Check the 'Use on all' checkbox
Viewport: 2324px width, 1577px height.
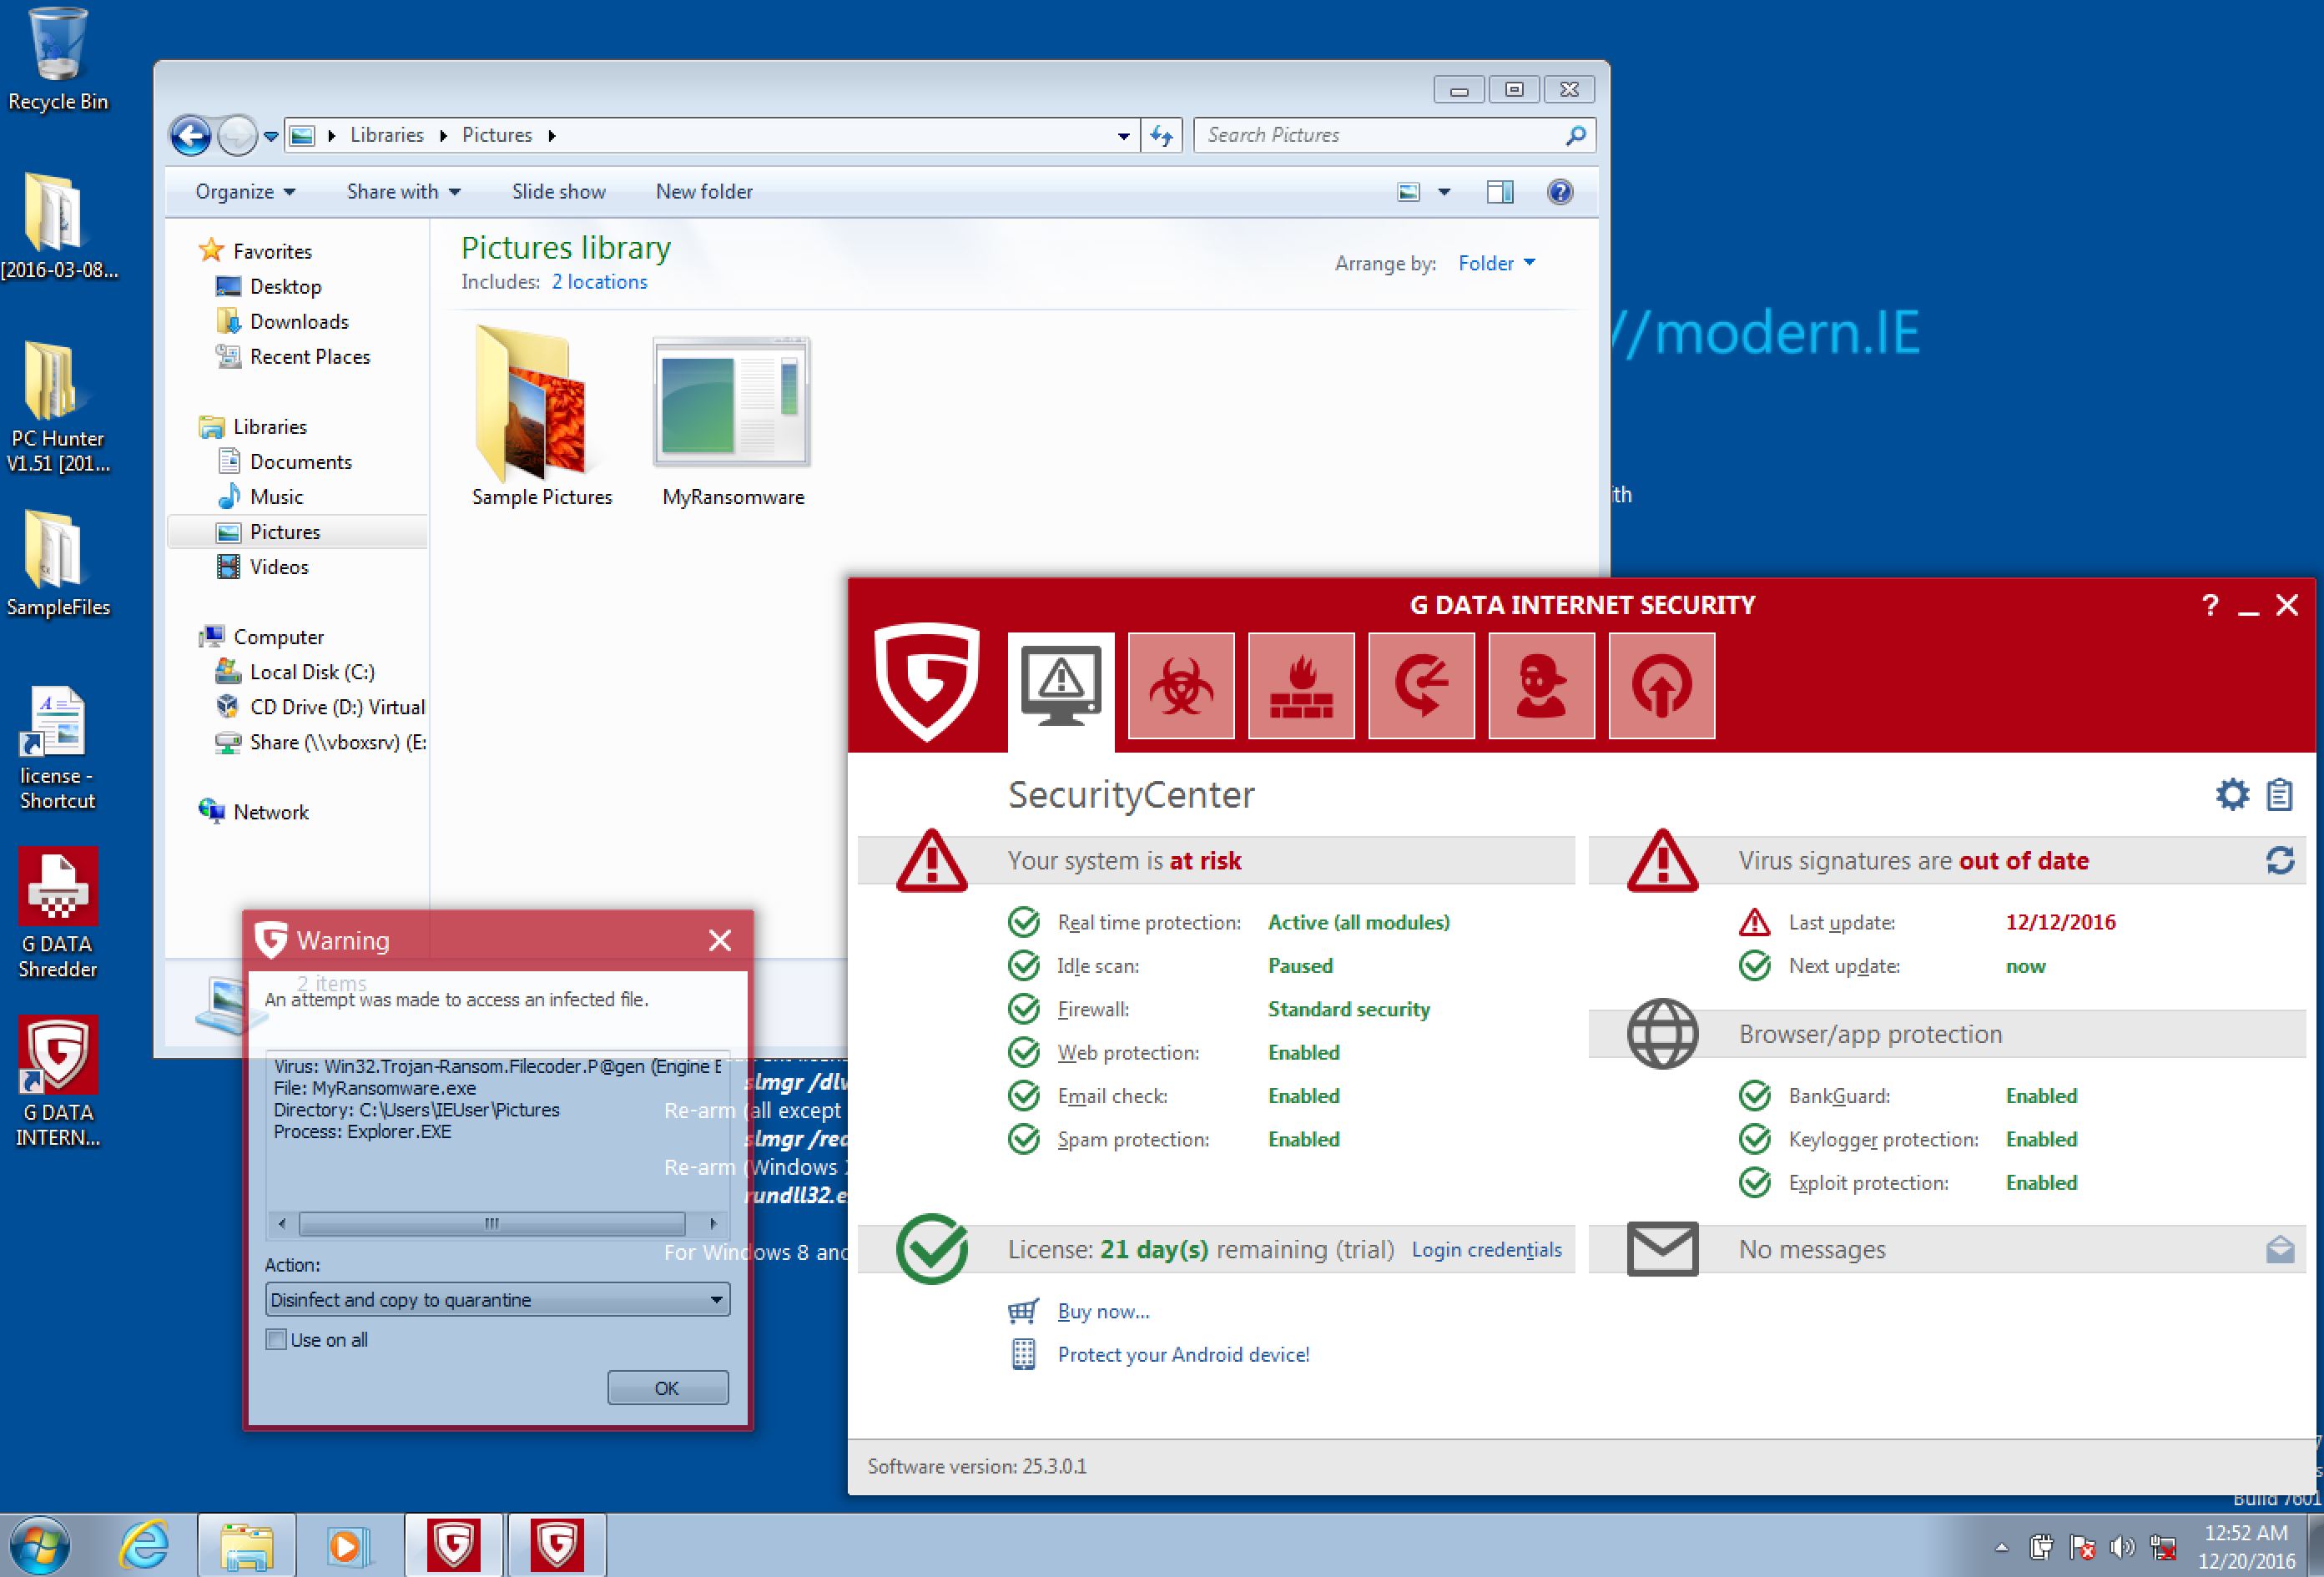tap(277, 1339)
